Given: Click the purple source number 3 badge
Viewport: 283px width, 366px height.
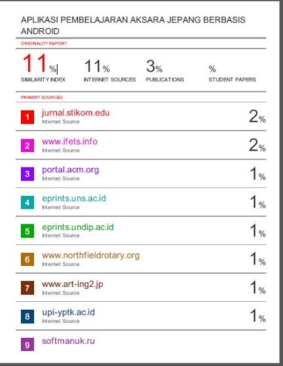Looking at the screenshot, I should pos(27,174).
